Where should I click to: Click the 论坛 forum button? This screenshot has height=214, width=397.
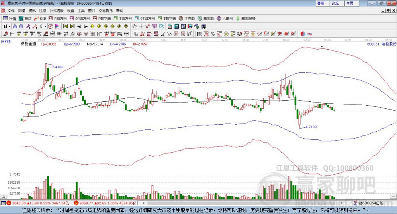(335, 3)
